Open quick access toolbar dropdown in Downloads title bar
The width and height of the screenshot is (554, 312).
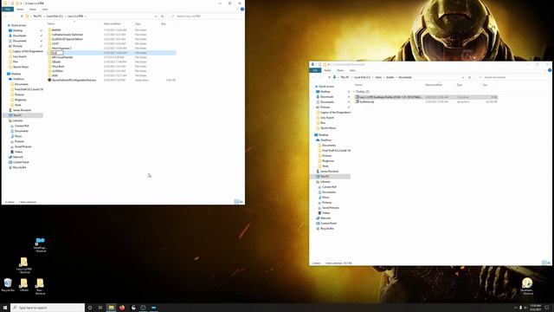pyautogui.click(x=328, y=64)
